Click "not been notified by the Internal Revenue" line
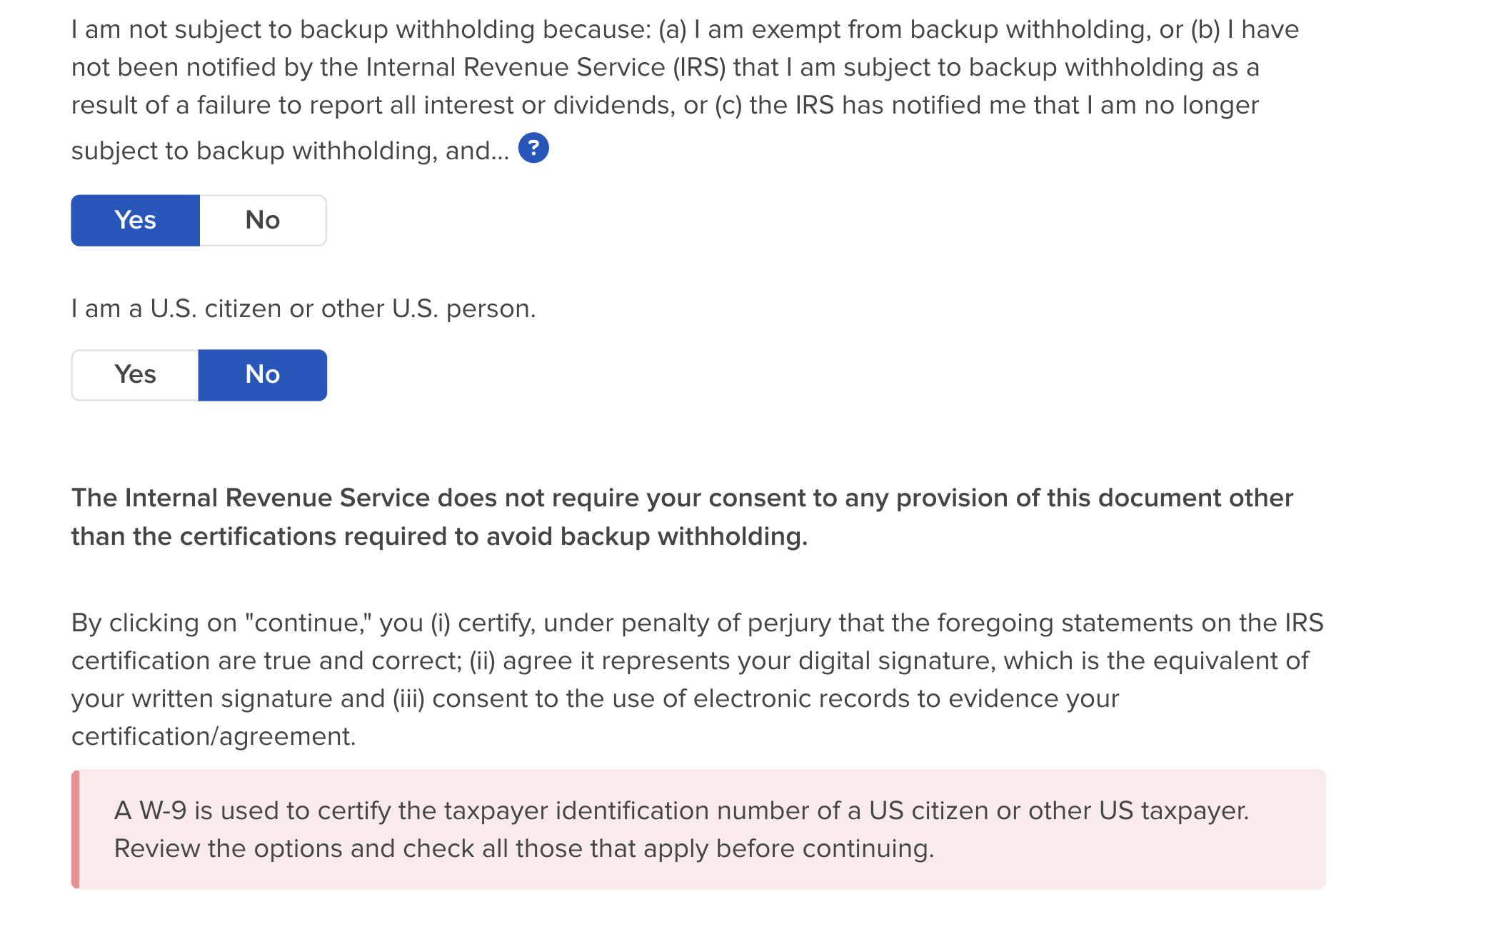 pyautogui.click(x=665, y=67)
